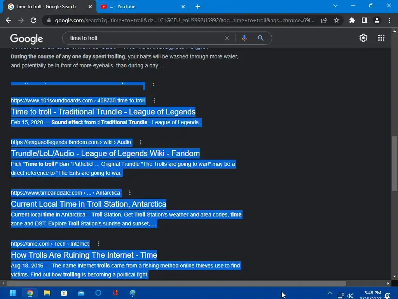The height and width of the screenshot is (299, 398).
Task: View site security lock info
Action: tap(49, 20)
